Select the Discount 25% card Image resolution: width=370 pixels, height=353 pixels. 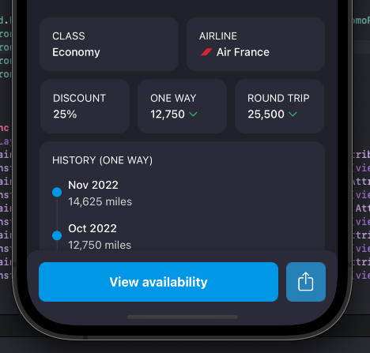pyautogui.click(x=85, y=107)
